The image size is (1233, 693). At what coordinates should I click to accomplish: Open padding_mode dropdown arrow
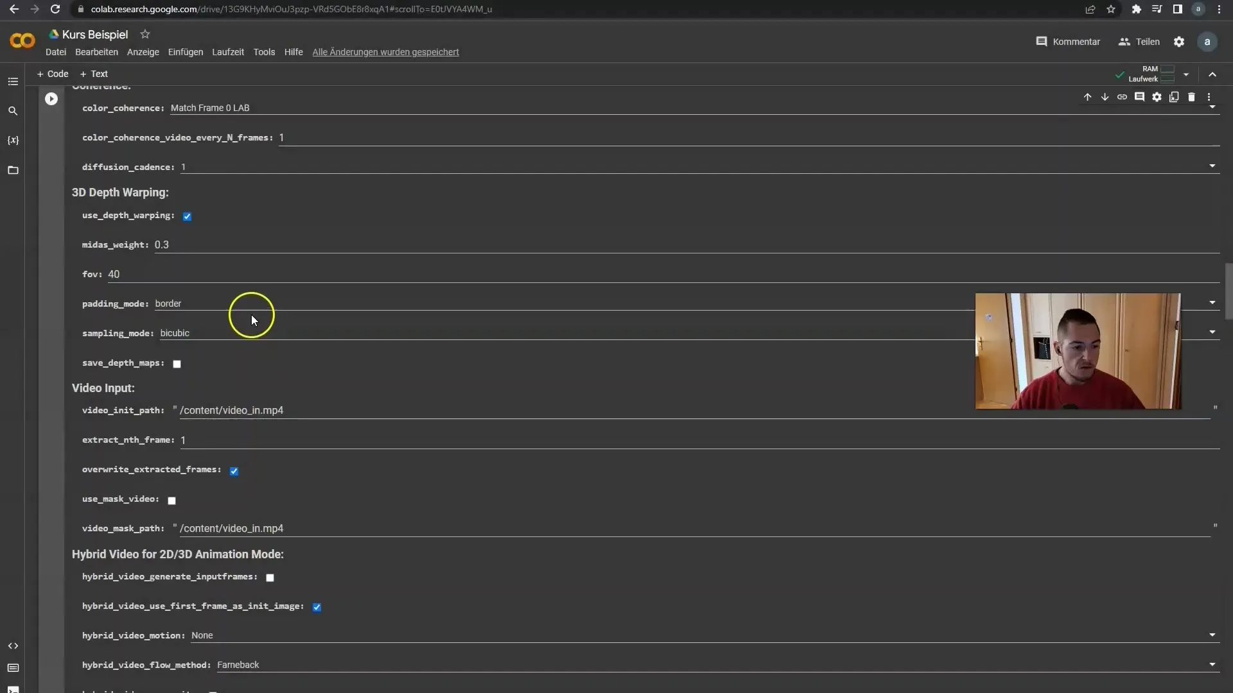(1212, 303)
